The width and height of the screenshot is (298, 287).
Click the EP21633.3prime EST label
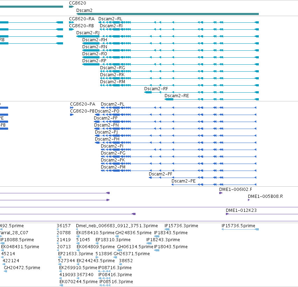75,254
